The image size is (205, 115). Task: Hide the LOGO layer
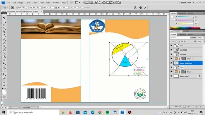coord(172,67)
